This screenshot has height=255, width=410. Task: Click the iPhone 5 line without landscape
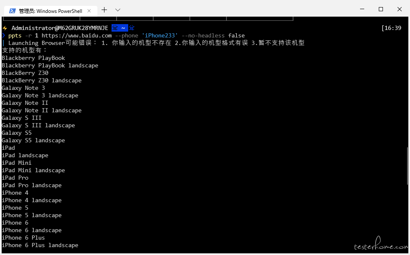tap(15, 208)
